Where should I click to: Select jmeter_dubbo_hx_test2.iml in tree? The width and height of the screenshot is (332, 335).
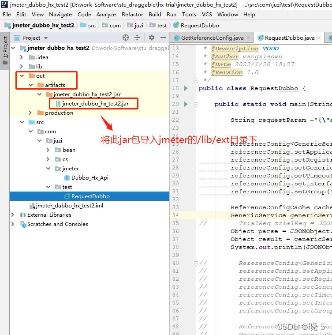70,206
